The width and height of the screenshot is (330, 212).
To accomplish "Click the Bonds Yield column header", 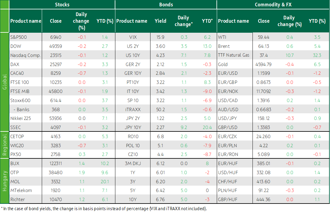I will 160,21.
